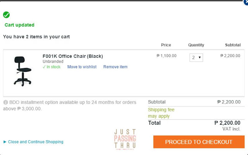Click Move to wishlist link
Viewport: 248px width, 155px height.
82,67
